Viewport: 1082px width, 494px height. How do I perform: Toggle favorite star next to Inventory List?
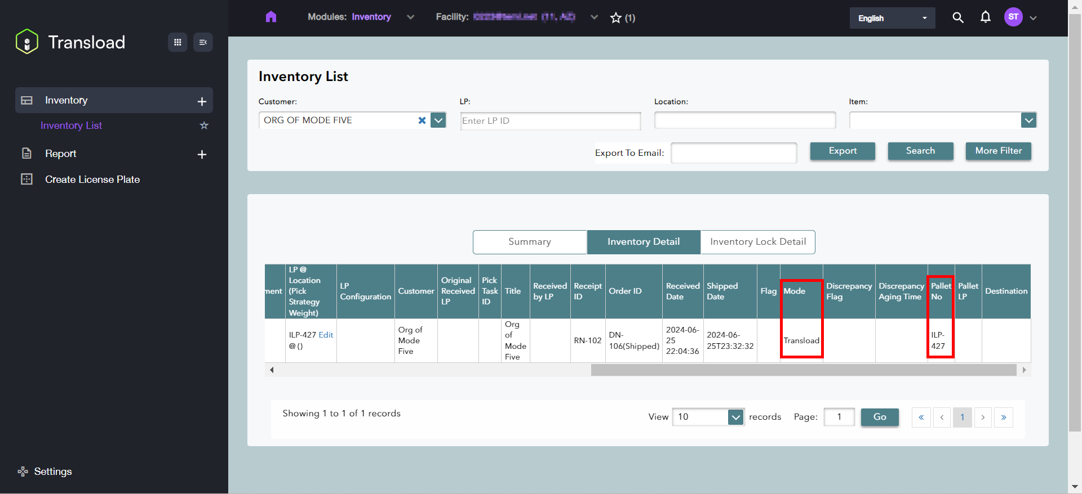pos(204,125)
